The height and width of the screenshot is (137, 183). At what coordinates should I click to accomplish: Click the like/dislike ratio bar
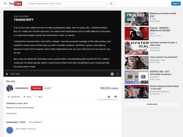pyautogui.click(x=107, y=100)
